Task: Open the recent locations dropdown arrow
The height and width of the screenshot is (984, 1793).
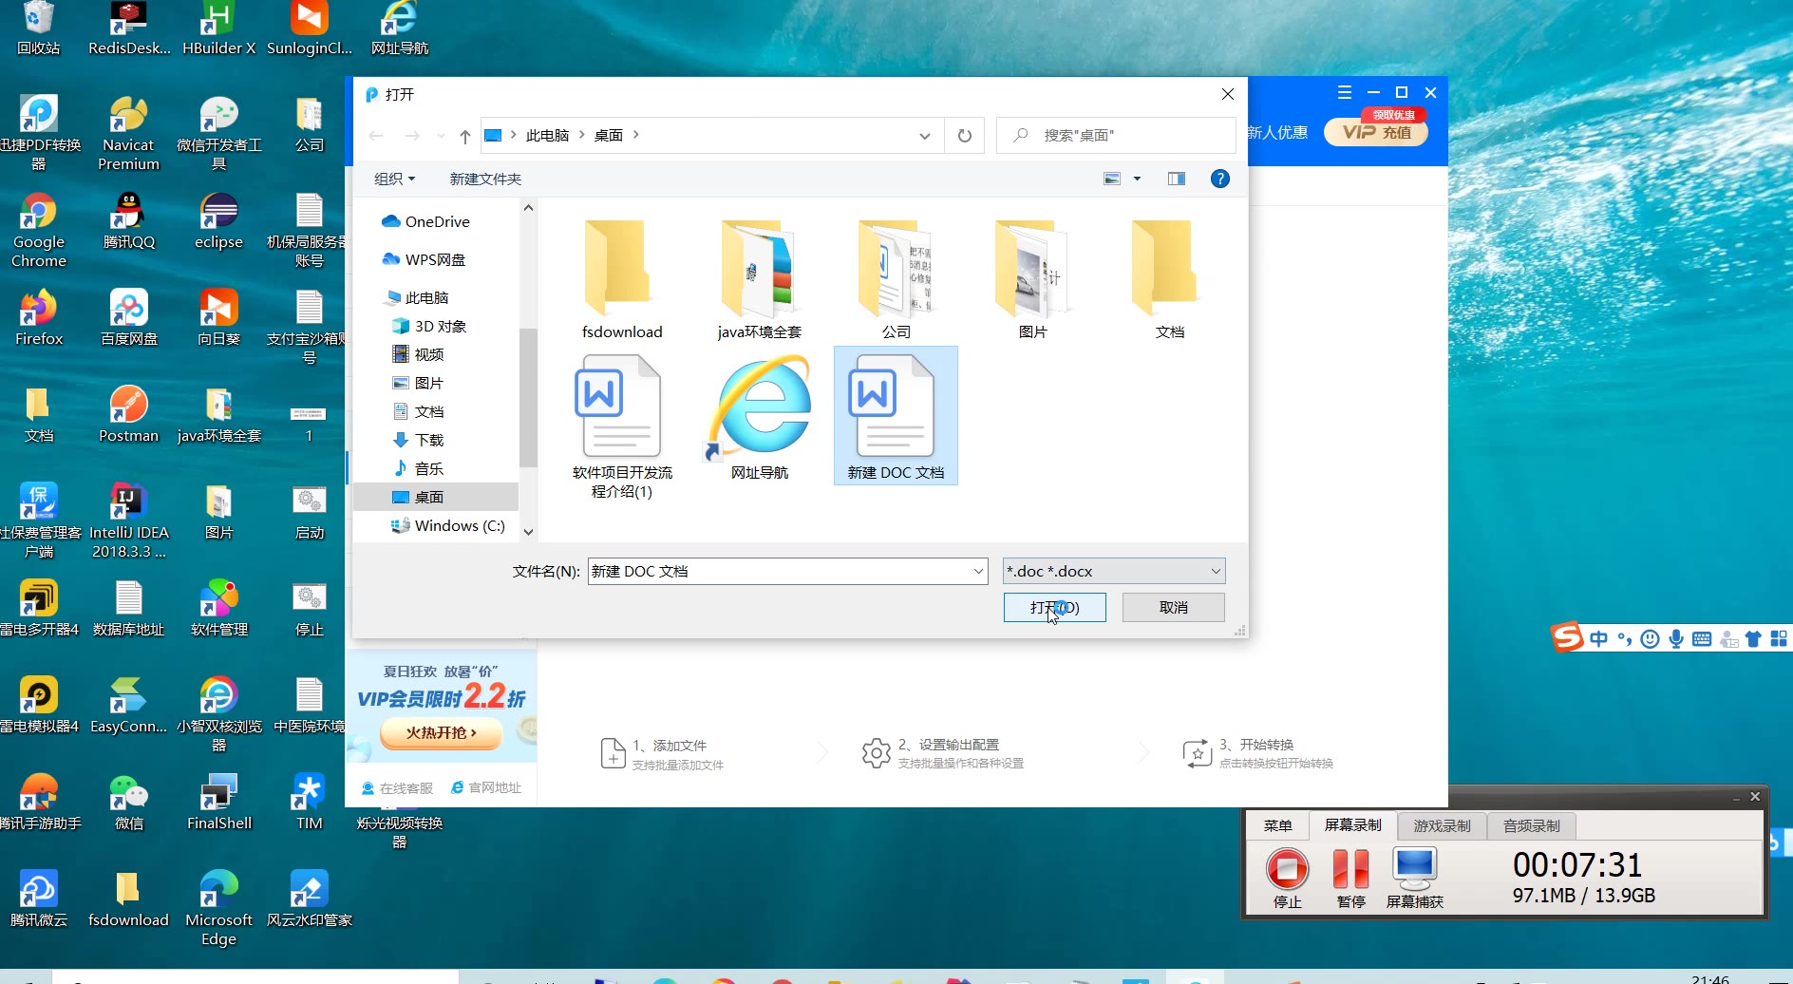Action: (441, 136)
